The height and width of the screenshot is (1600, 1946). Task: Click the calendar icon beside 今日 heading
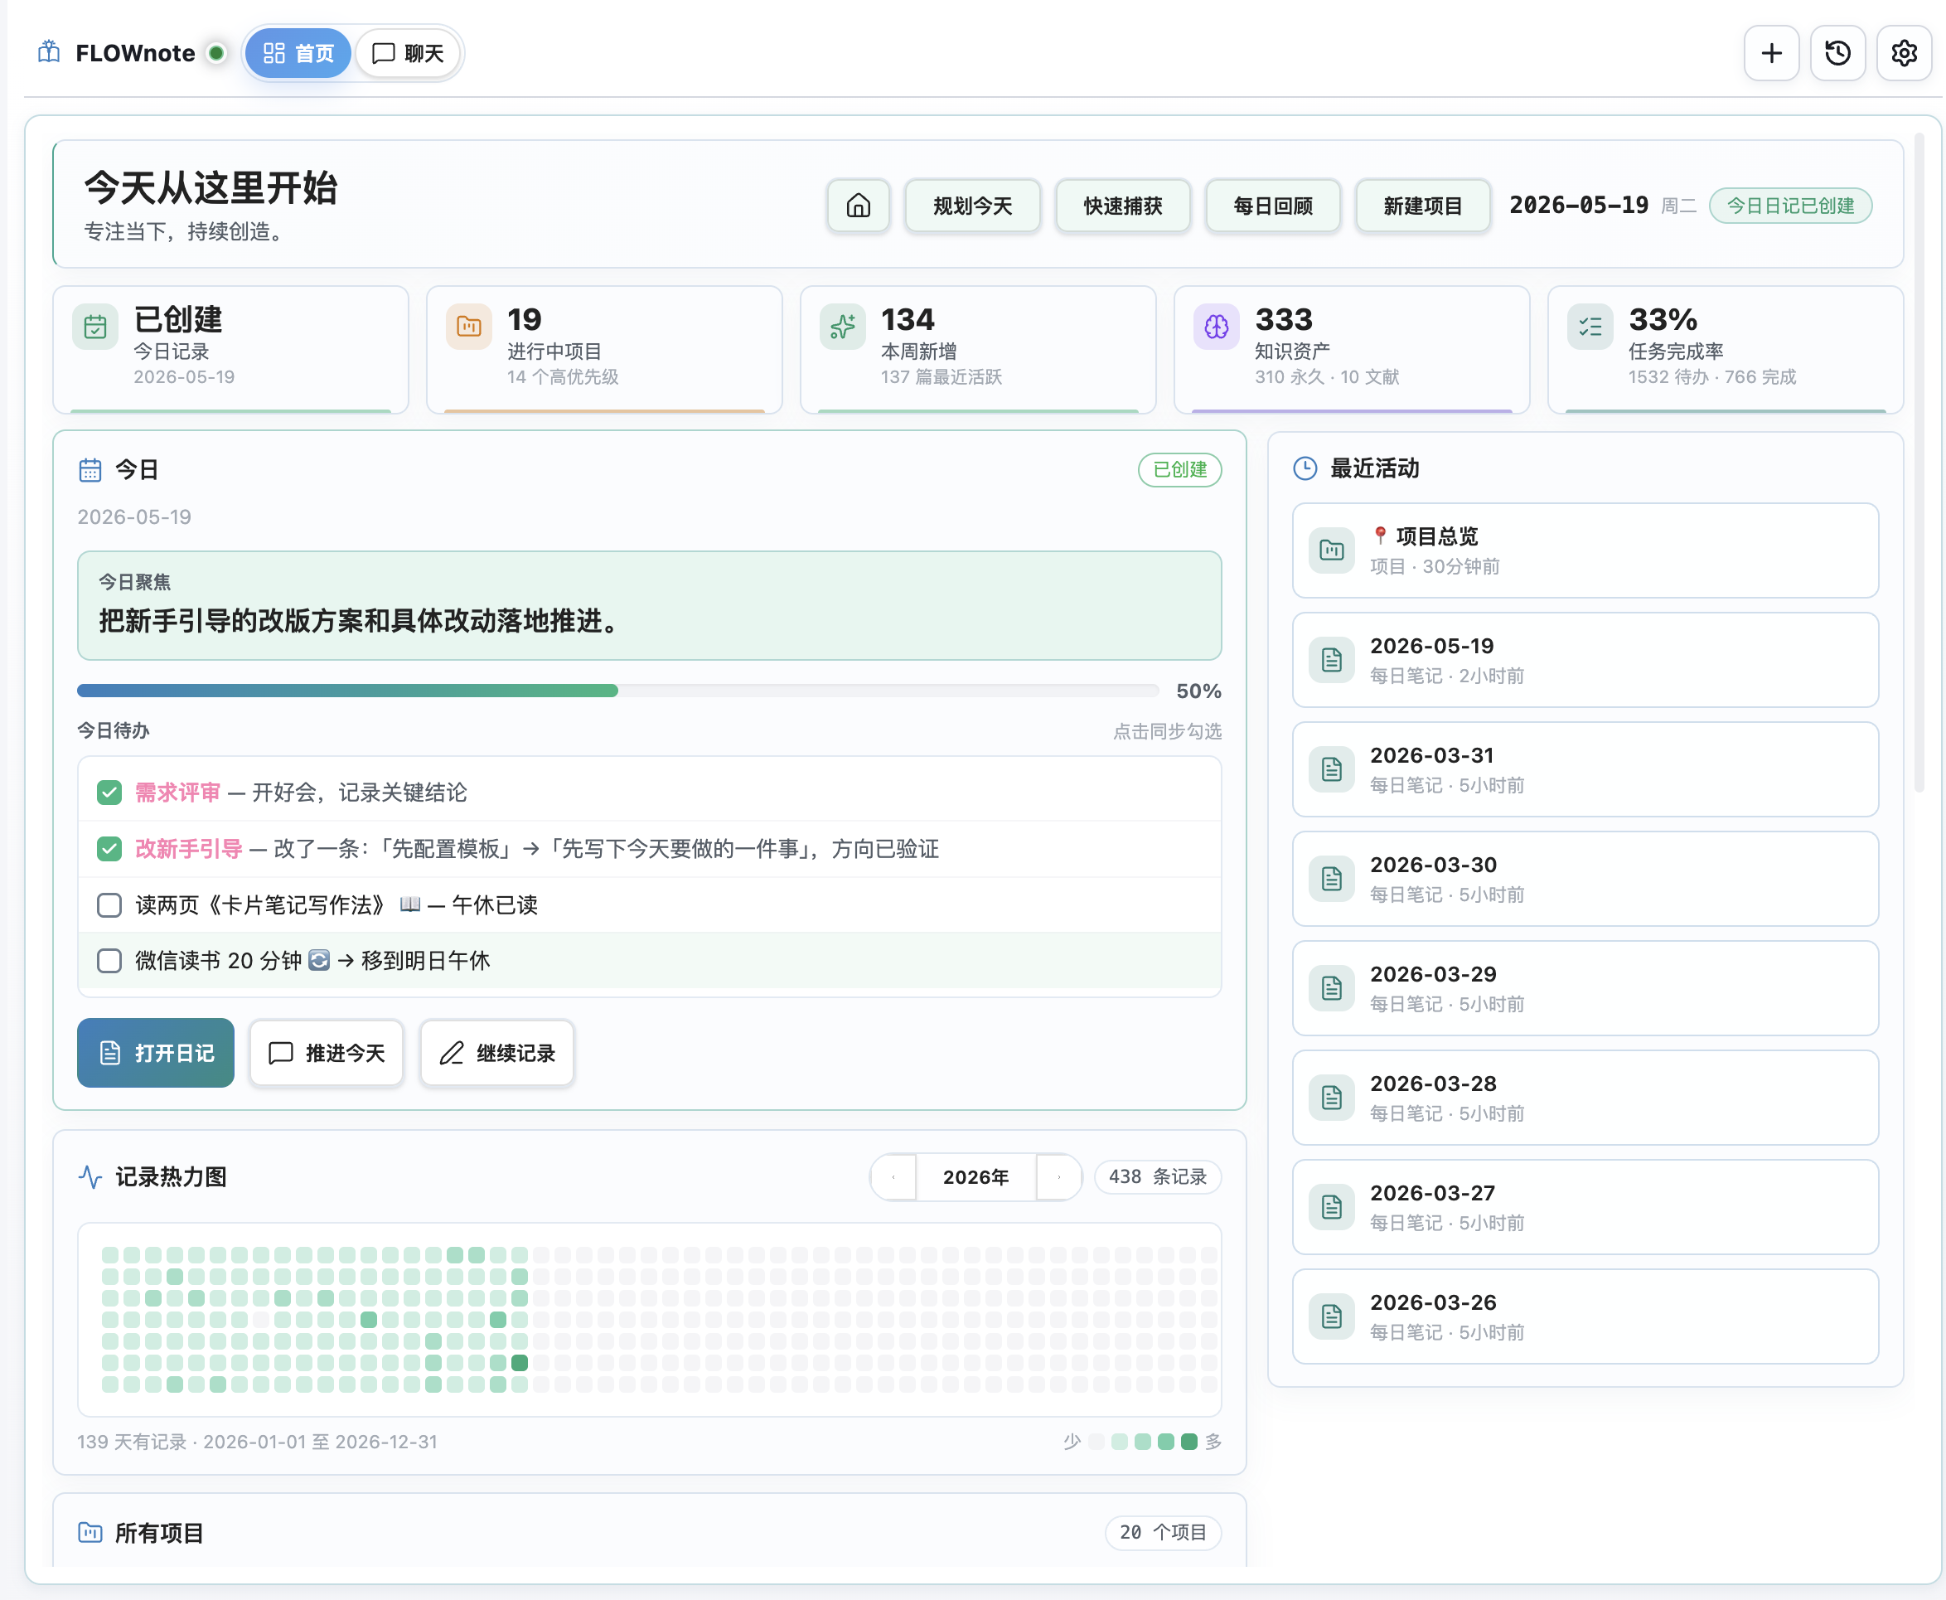[x=90, y=470]
